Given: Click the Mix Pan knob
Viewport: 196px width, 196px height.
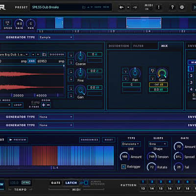Looking at the screenshot, I should (135, 73).
